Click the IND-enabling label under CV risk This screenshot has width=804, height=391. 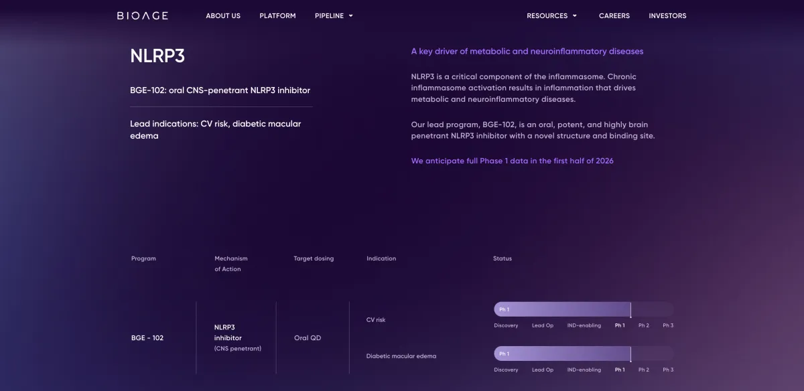(584, 325)
